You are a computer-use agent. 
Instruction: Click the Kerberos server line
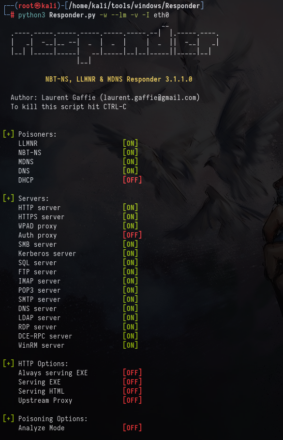tap(47, 254)
